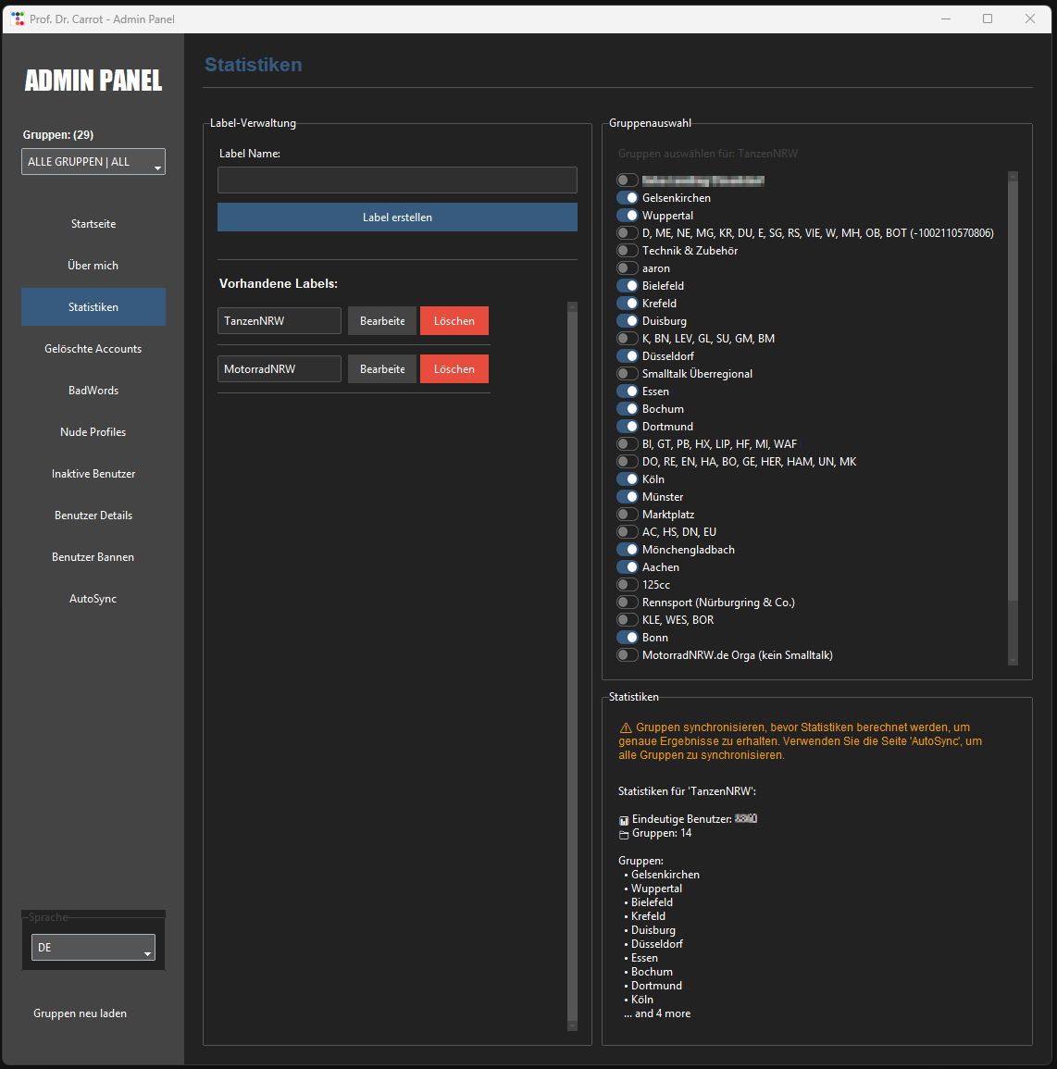Delete the TanzenNRW label with Löschen
Screen dimensions: 1057x1069
click(454, 321)
